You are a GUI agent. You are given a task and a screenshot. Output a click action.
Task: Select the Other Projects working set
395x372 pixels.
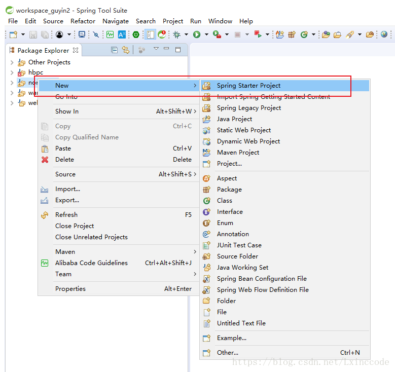49,62
